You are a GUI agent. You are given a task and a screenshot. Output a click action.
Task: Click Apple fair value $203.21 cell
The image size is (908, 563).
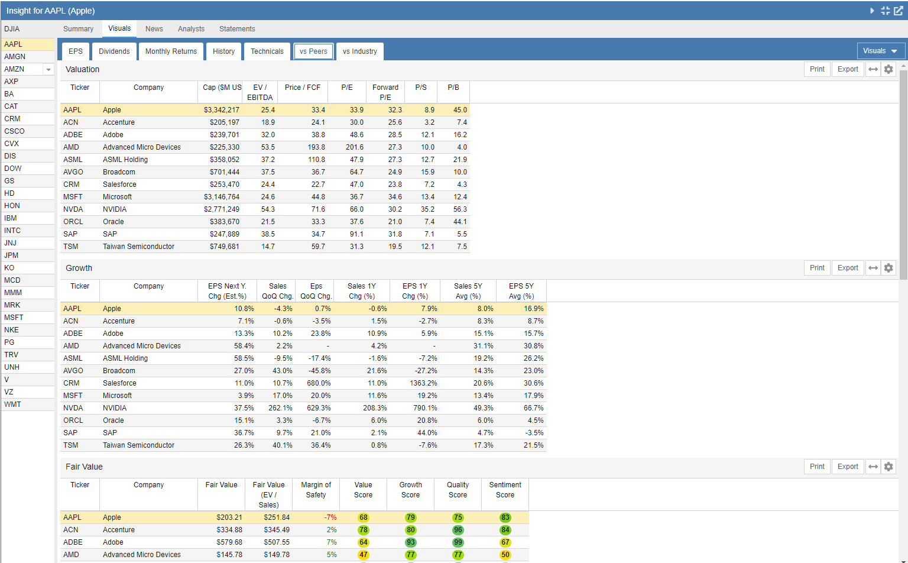(x=221, y=517)
